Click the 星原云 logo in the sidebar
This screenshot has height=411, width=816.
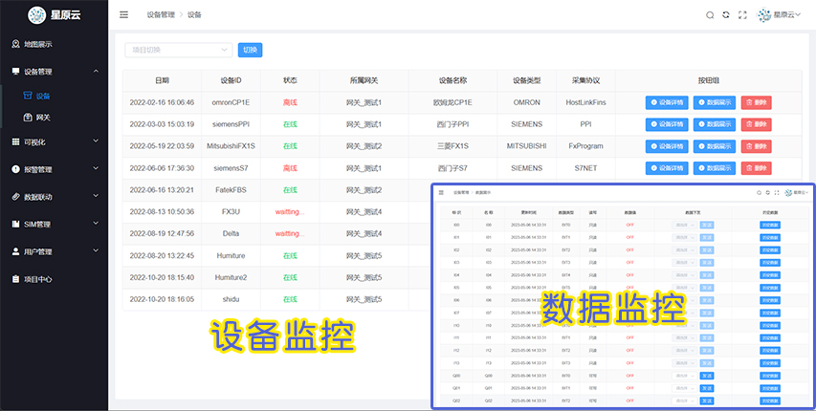tap(54, 15)
